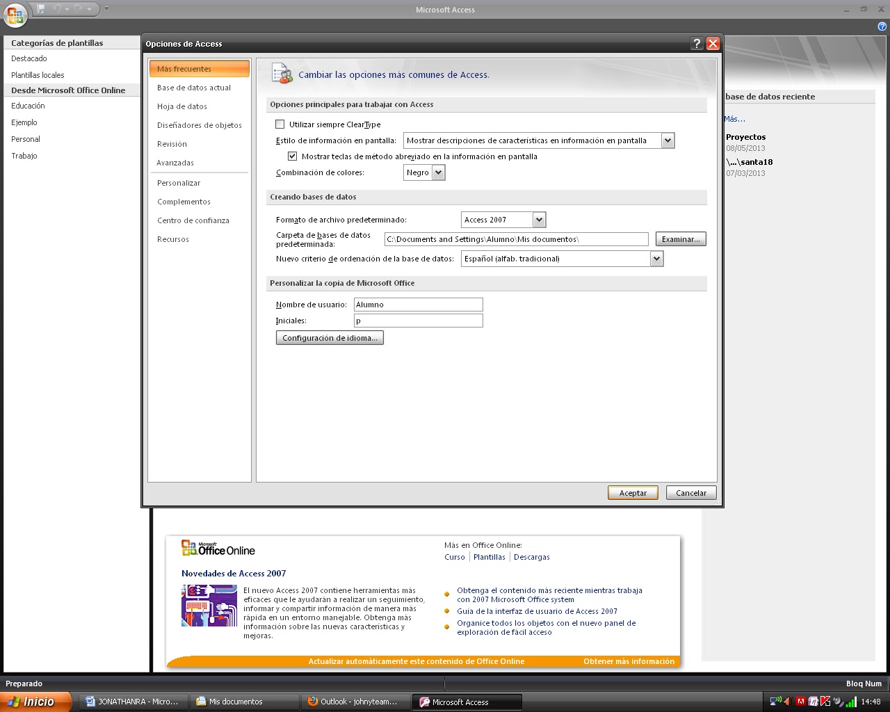The image size is (890, 712).
Task: Click Configuración de idioma... button
Action: pos(330,338)
